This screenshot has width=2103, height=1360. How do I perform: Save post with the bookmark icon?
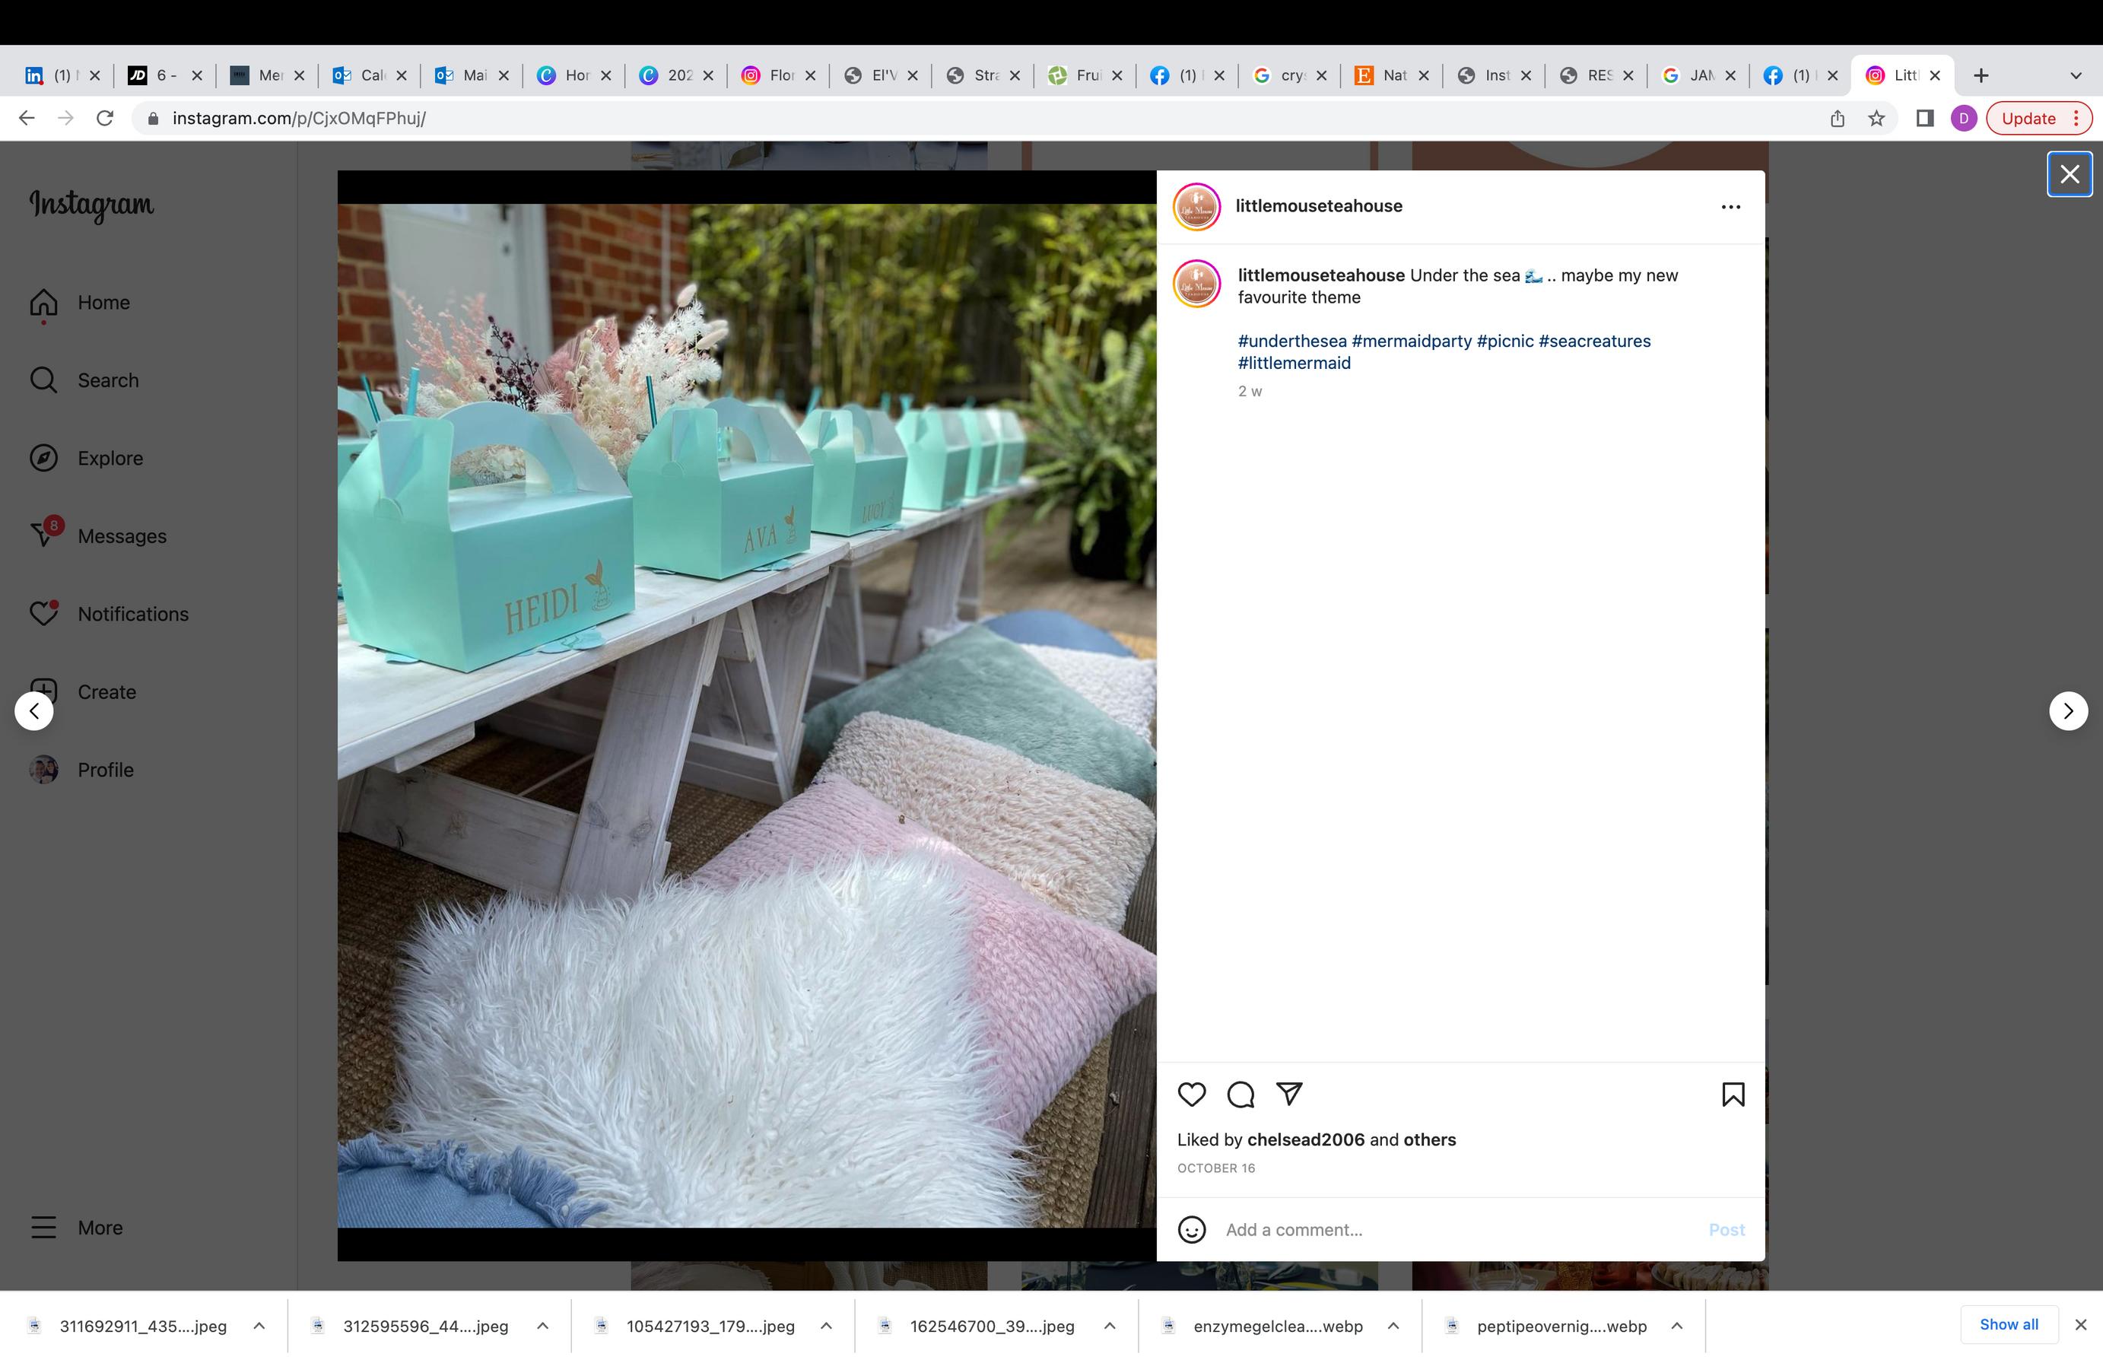click(x=1732, y=1095)
